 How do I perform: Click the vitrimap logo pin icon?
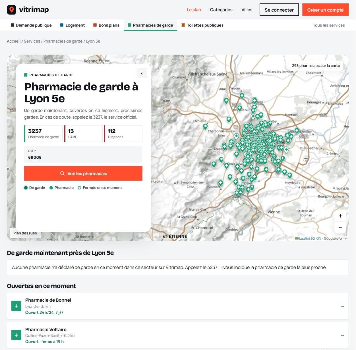point(11,10)
